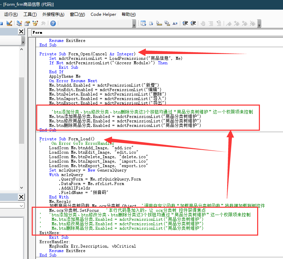
Task: Click the "On Error Resume Next" line
Action: [x=73, y=81]
